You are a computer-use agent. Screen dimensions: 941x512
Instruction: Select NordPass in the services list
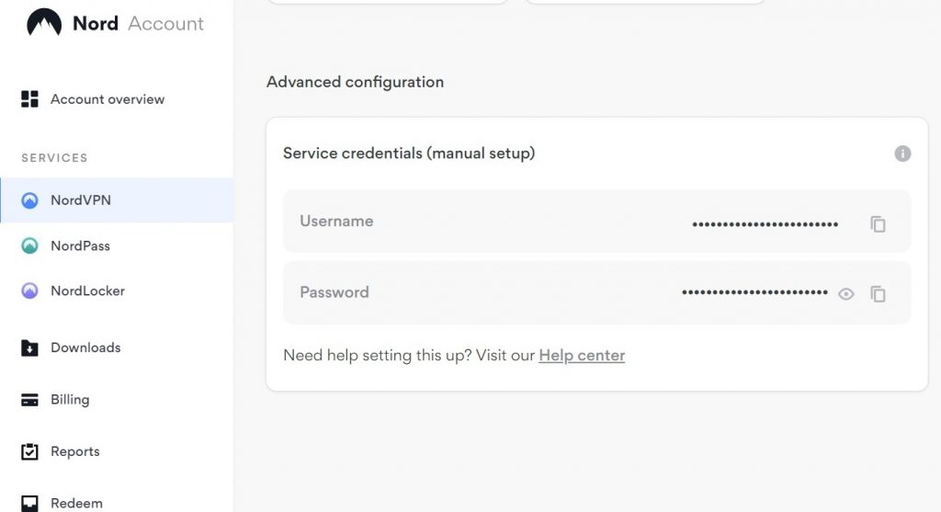click(80, 246)
